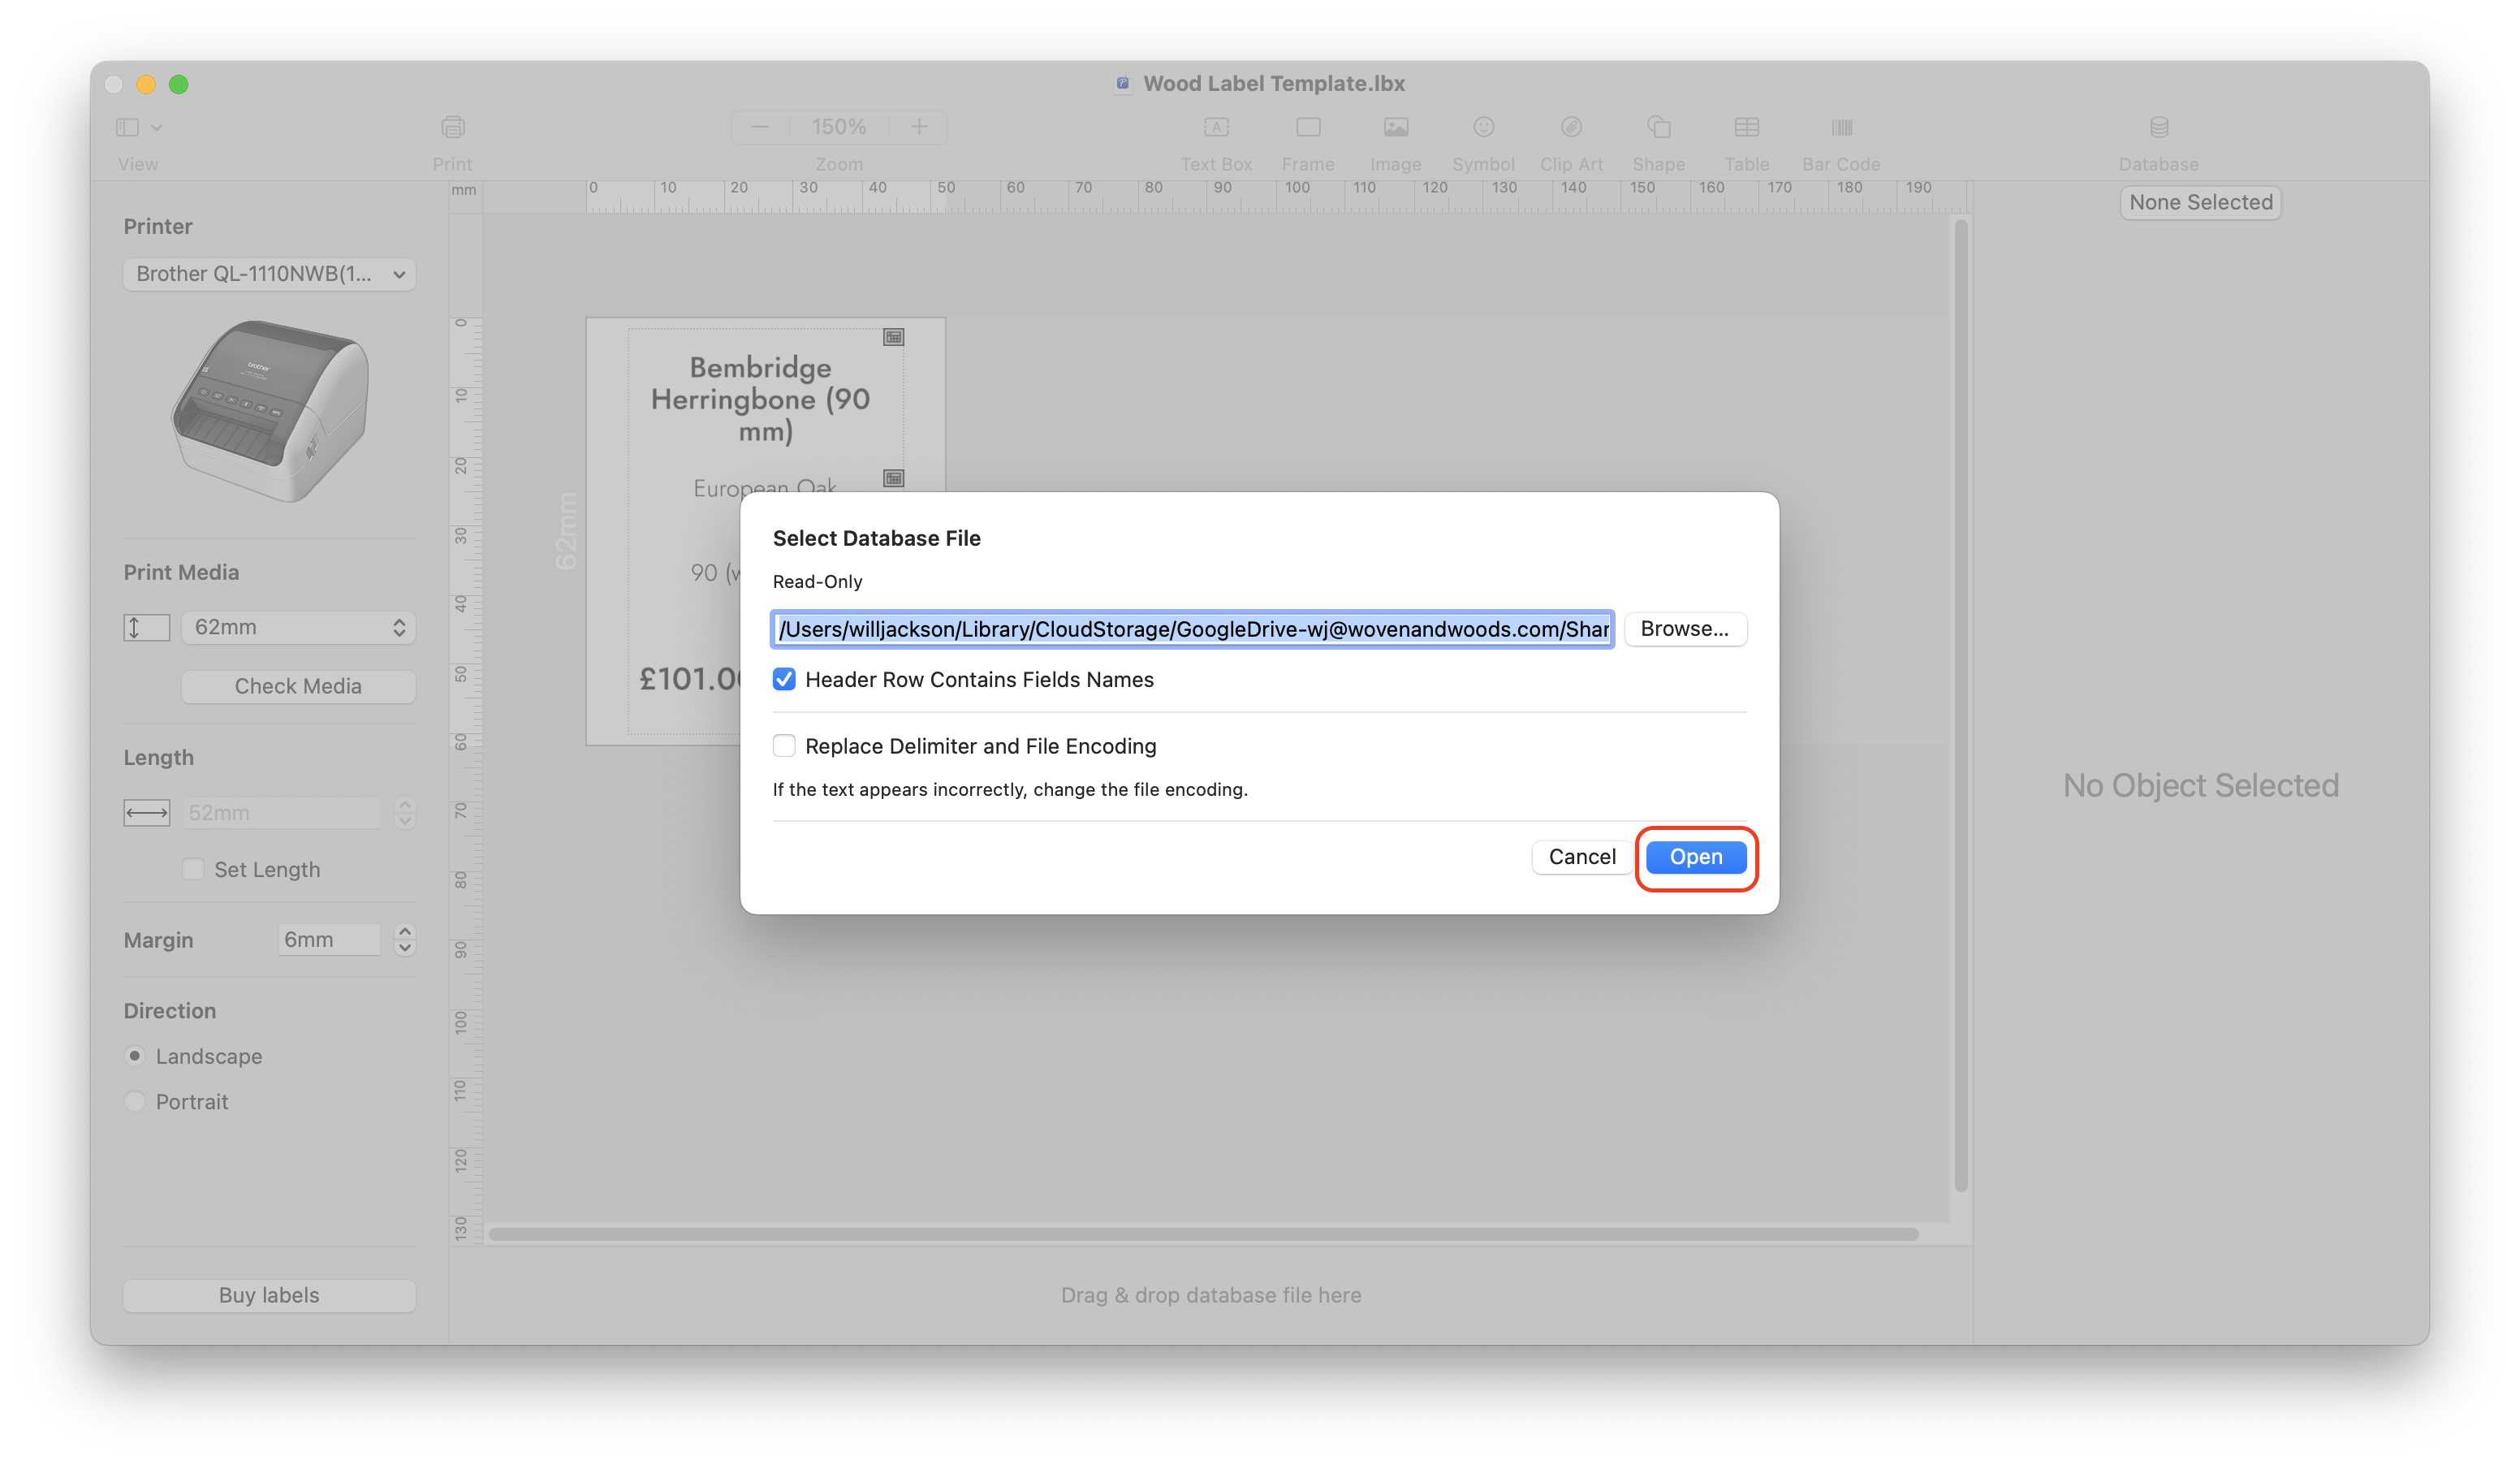Select the Portrait direction radio button
This screenshot has width=2520, height=1465.
[135, 1101]
